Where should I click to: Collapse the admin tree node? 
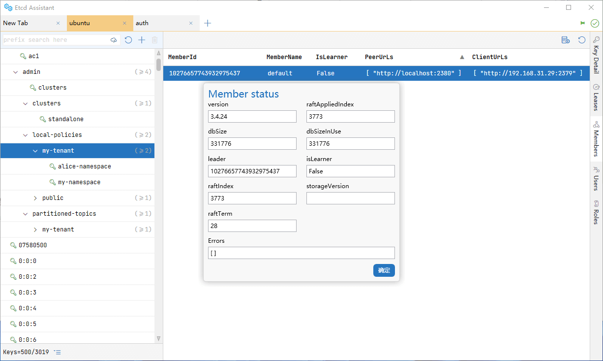point(16,72)
